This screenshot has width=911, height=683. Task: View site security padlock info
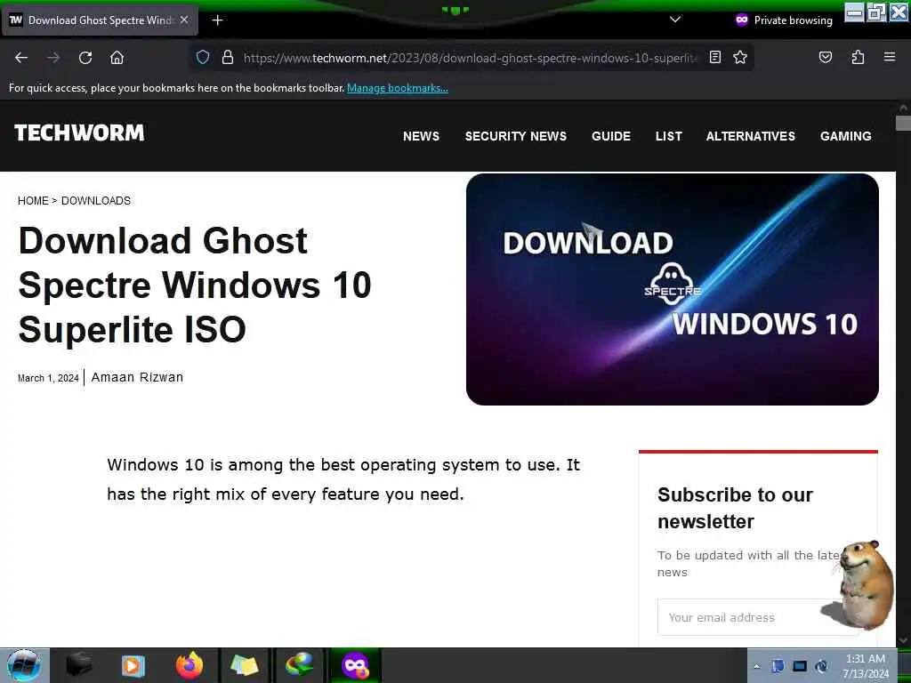[228, 57]
